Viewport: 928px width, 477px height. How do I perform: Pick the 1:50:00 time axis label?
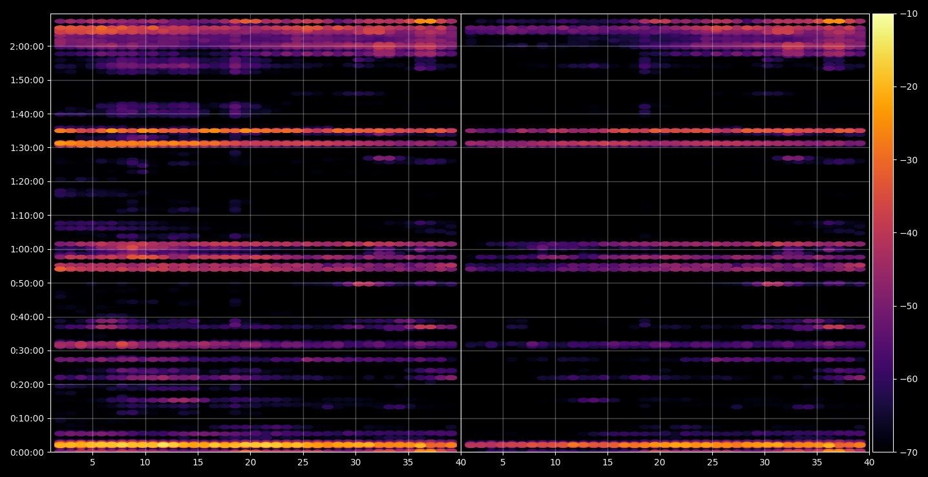(x=27, y=80)
